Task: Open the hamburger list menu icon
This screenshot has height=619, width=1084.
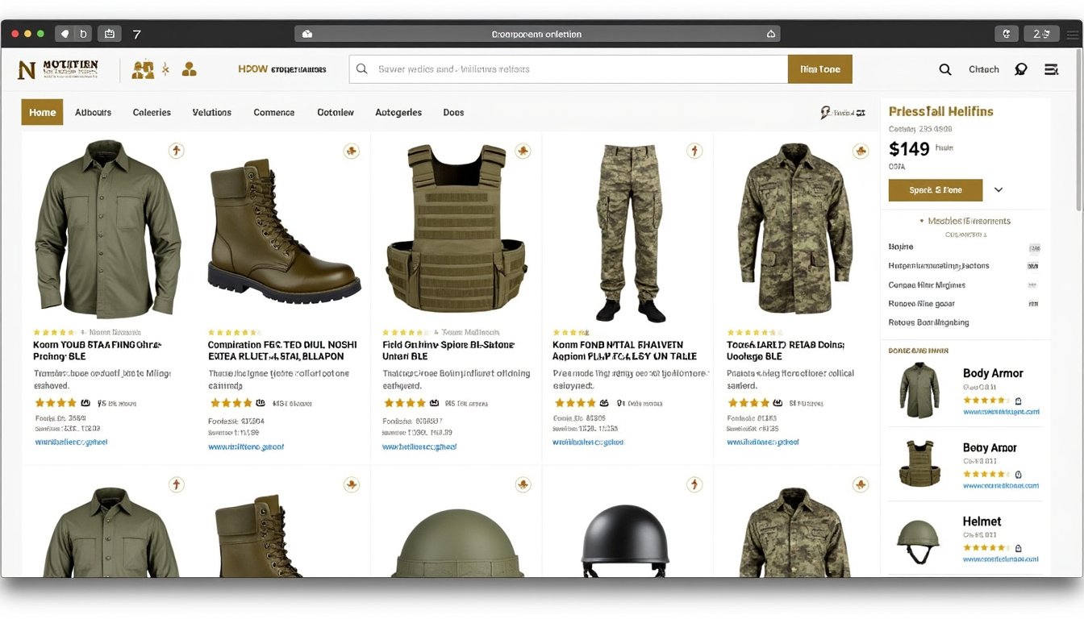Action: 1051,69
